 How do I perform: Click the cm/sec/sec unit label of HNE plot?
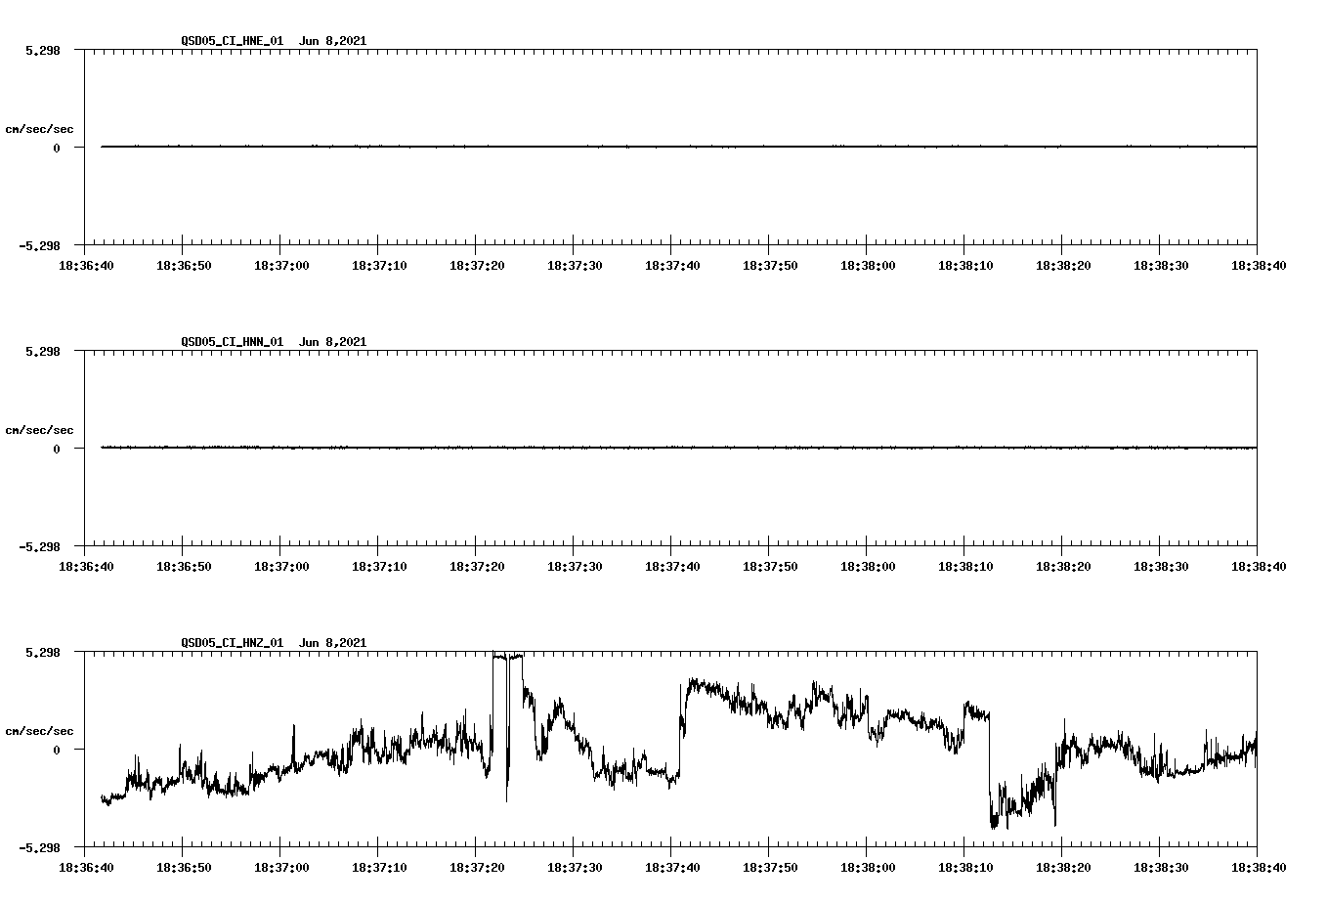point(39,129)
